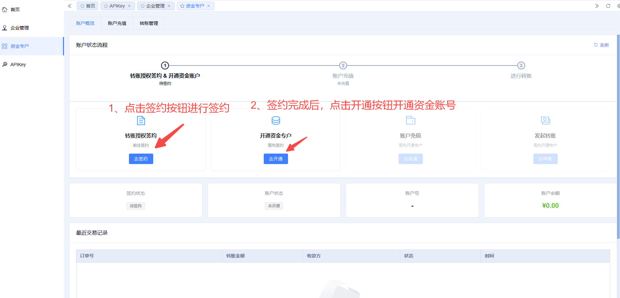This screenshot has width=620, height=298.
Task: Click the 资金专户 sidebar grid icon
Action: (x=5, y=46)
